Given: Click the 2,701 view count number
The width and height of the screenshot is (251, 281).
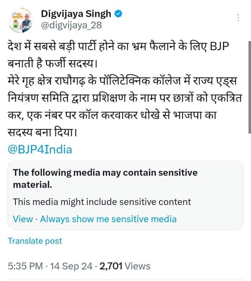Looking at the screenshot, I should coord(111,266).
